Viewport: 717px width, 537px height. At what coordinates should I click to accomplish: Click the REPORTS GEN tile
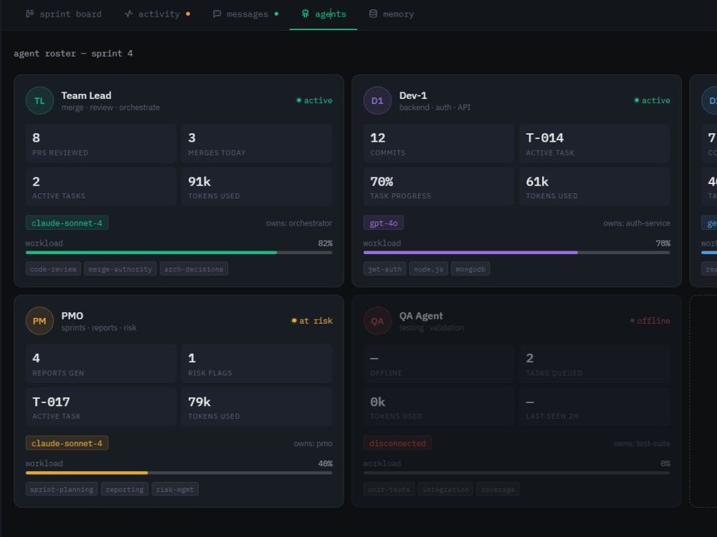pos(101,364)
